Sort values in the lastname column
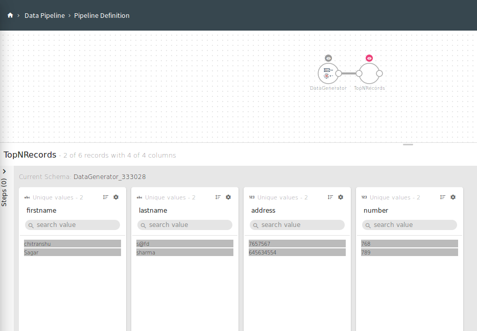477x331 pixels. coord(218,197)
